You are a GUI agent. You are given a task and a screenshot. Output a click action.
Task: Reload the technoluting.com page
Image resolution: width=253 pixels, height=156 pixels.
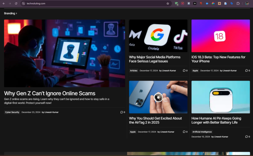pyautogui.click(x=16, y=3)
